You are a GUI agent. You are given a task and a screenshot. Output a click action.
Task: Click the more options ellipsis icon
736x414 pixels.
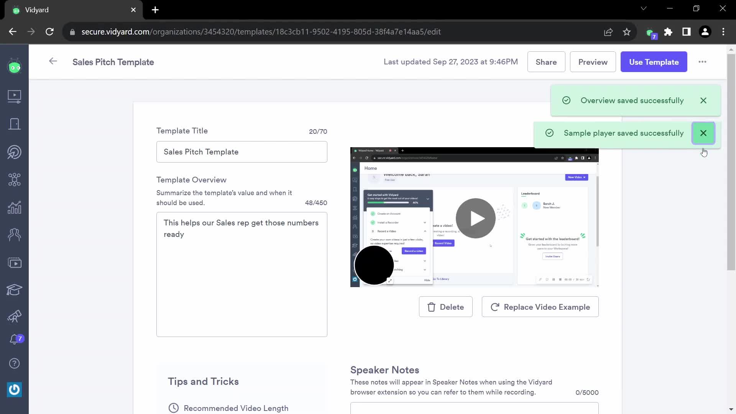(x=703, y=62)
